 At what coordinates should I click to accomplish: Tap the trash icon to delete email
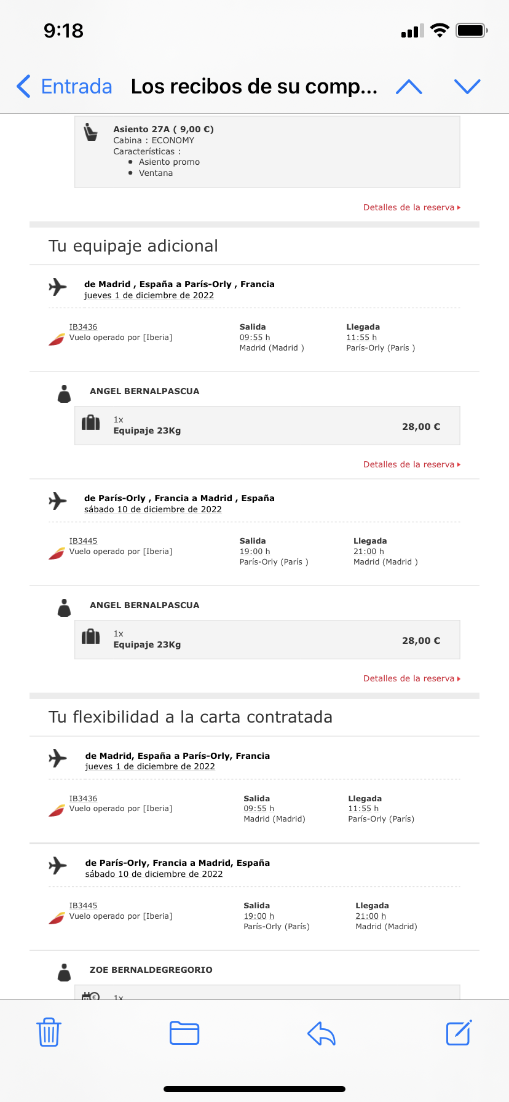coord(49,1032)
